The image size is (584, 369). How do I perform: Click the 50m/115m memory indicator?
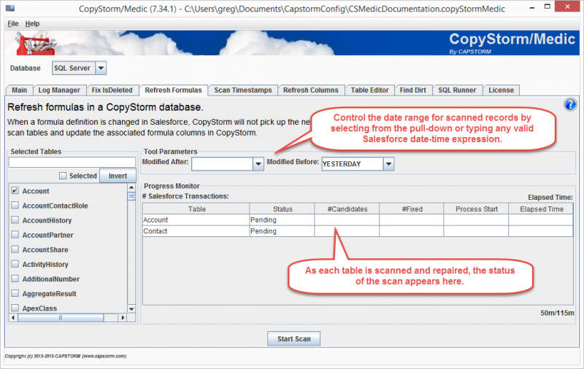pyautogui.click(x=557, y=313)
